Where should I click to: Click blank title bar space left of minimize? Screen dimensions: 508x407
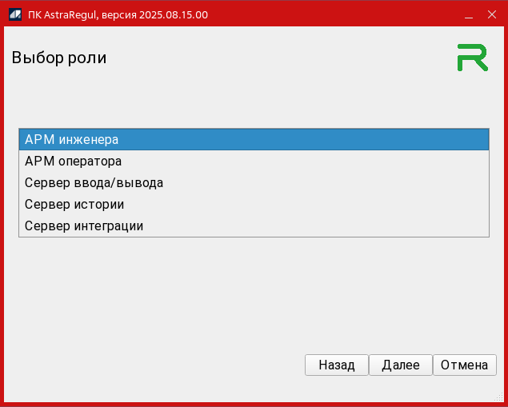[x=336, y=14]
